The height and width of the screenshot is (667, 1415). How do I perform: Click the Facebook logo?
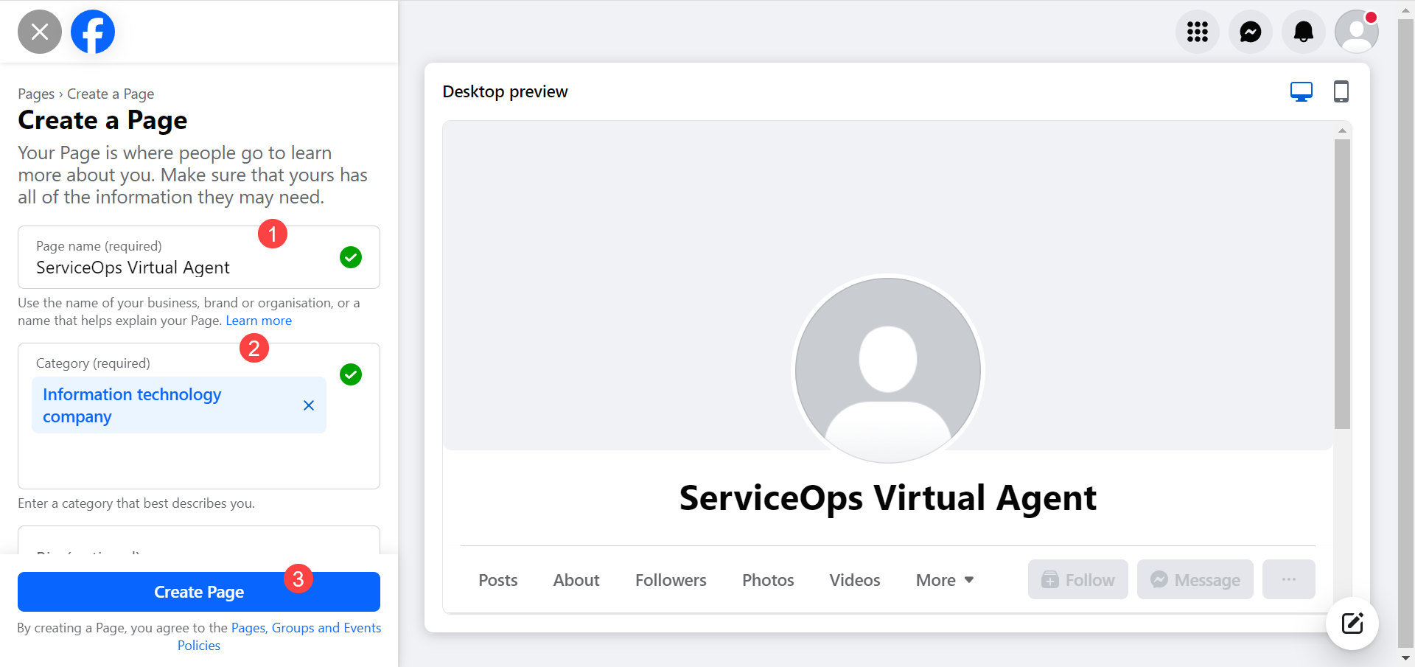92,31
